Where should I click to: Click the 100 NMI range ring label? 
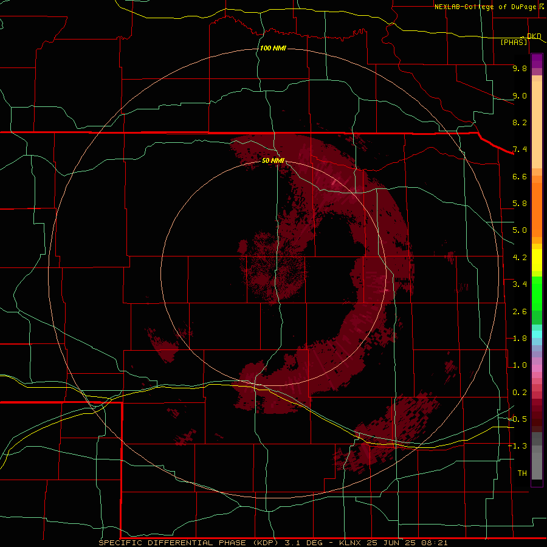click(273, 48)
